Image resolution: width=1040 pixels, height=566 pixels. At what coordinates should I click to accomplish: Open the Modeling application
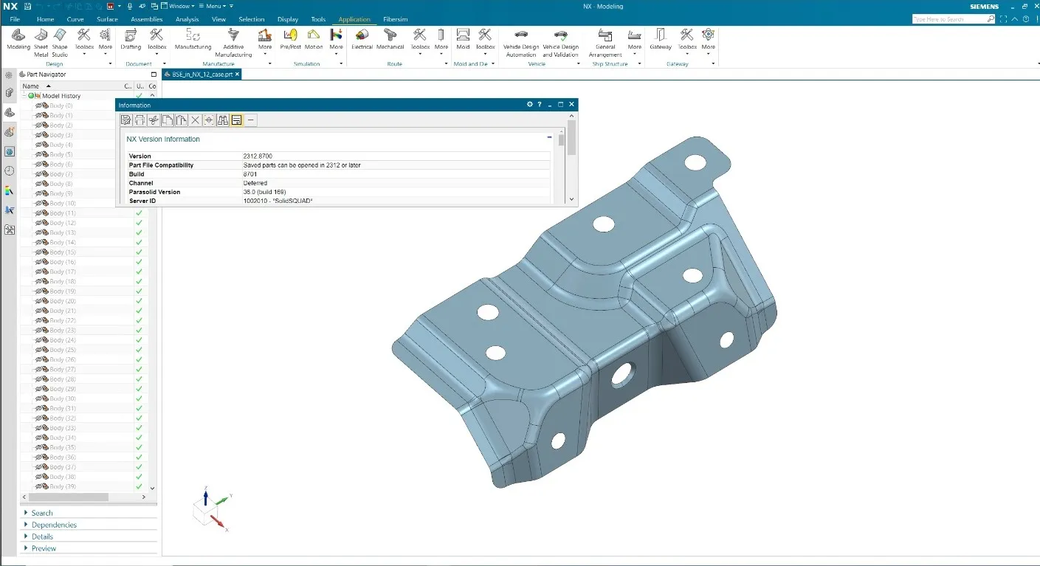[x=18, y=39]
